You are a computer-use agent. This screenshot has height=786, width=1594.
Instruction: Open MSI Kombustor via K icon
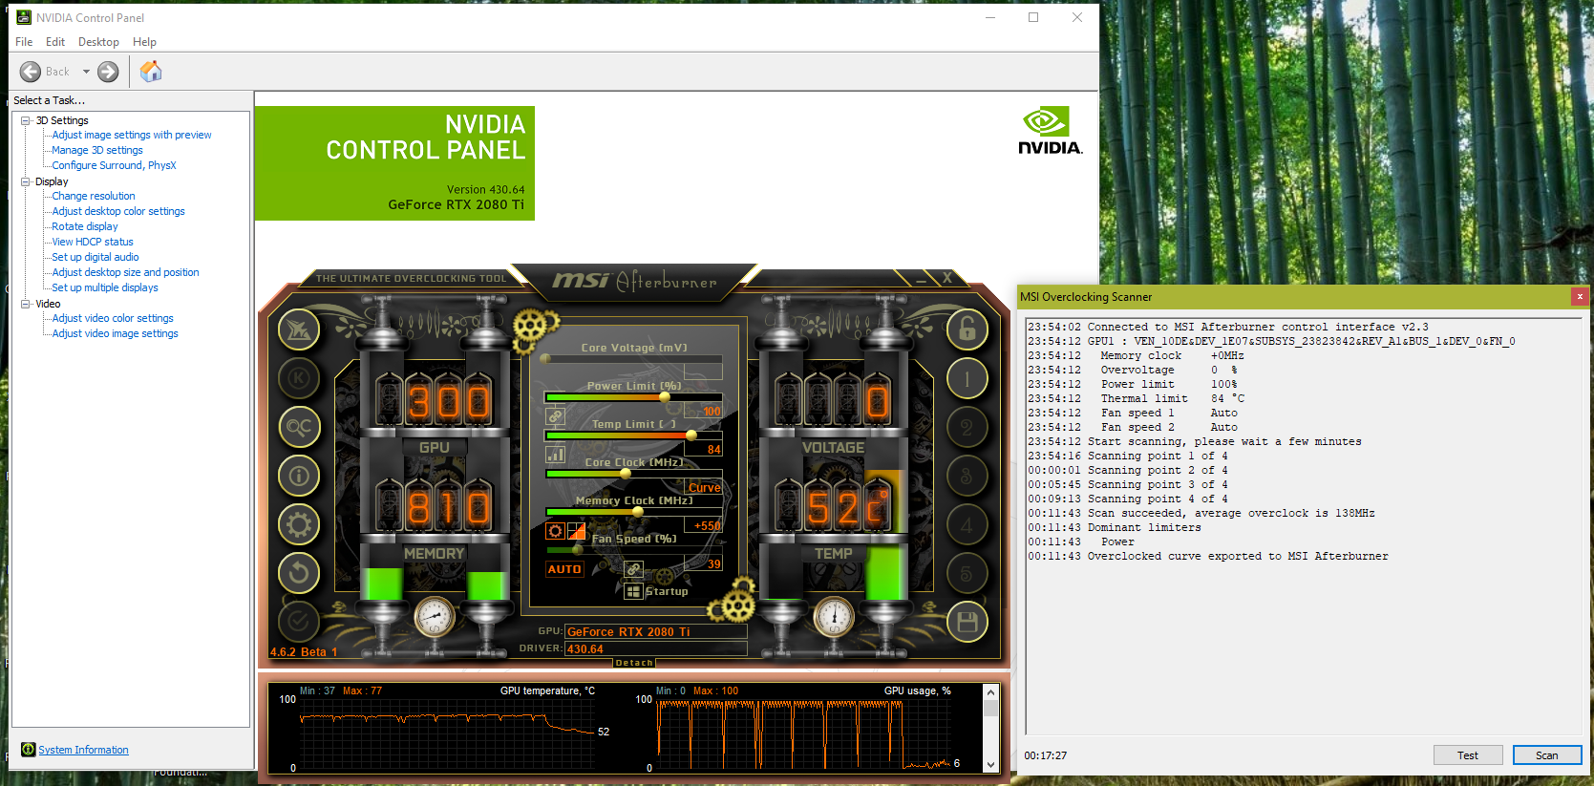coord(299,378)
